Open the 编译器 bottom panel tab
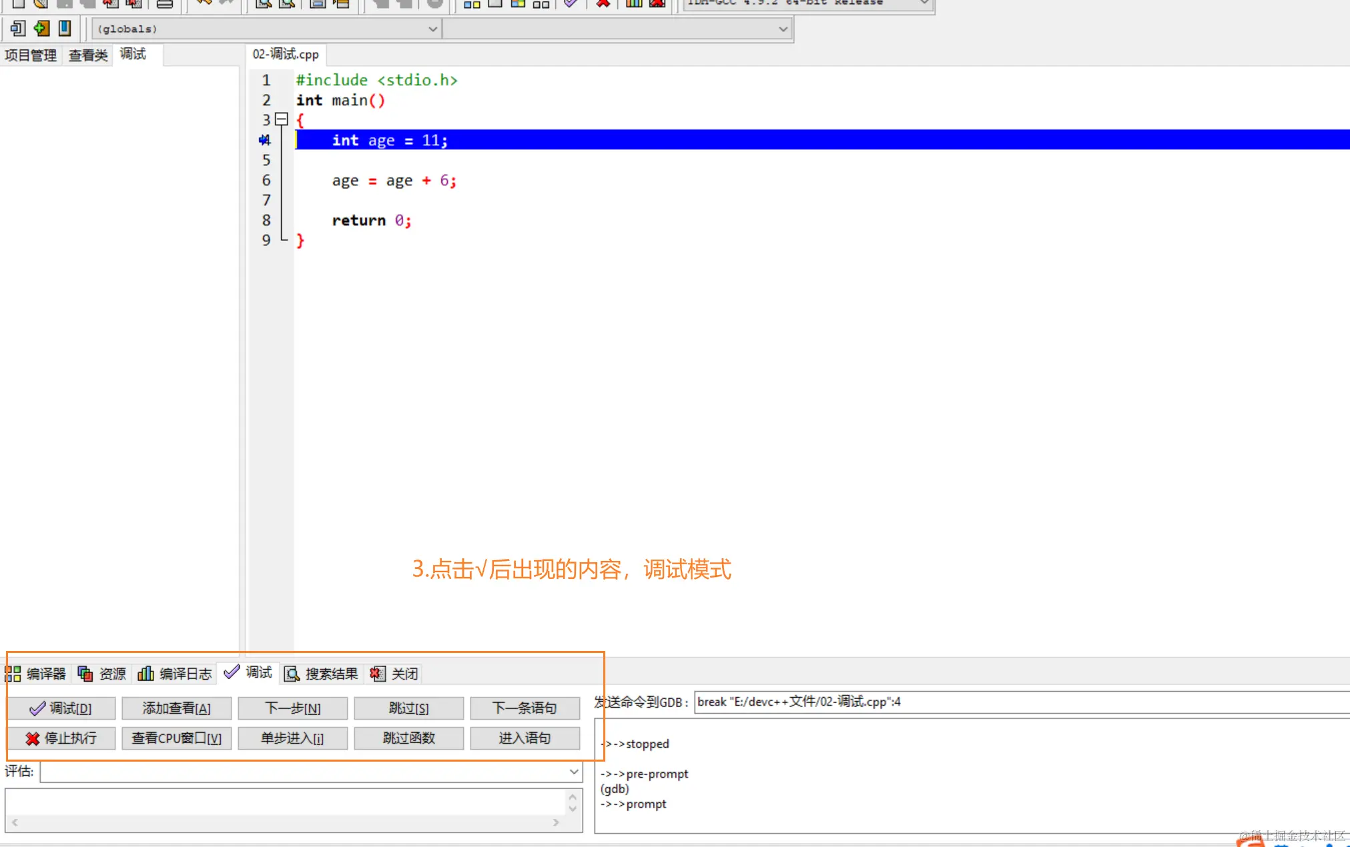Viewport: 1350px width, 847px height. point(37,674)
